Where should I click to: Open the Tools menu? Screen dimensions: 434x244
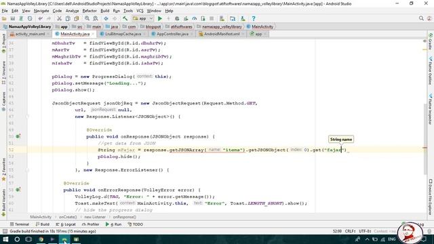128,11
